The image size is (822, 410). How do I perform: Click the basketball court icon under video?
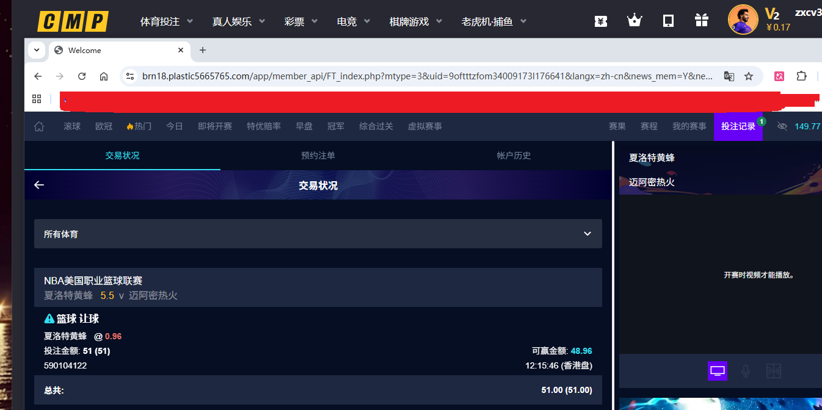click(x=773, y=371)
